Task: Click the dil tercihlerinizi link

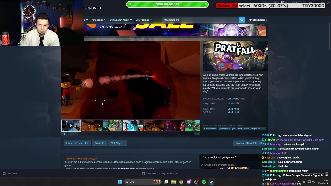Action: (x=126, y=169)
